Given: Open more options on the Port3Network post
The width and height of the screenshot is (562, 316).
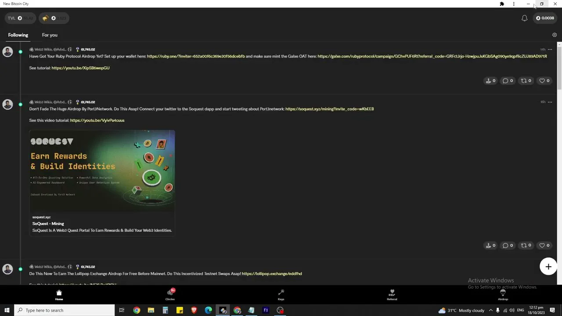Looking at the screenshot, I should 550,102.
